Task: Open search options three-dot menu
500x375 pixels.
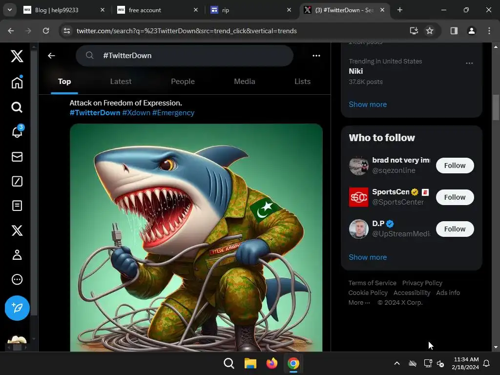Action: 316,56
